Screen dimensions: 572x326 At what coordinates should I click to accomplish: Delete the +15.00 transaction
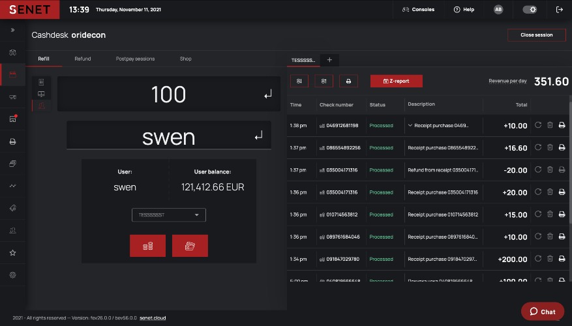[x=550, y=214]
